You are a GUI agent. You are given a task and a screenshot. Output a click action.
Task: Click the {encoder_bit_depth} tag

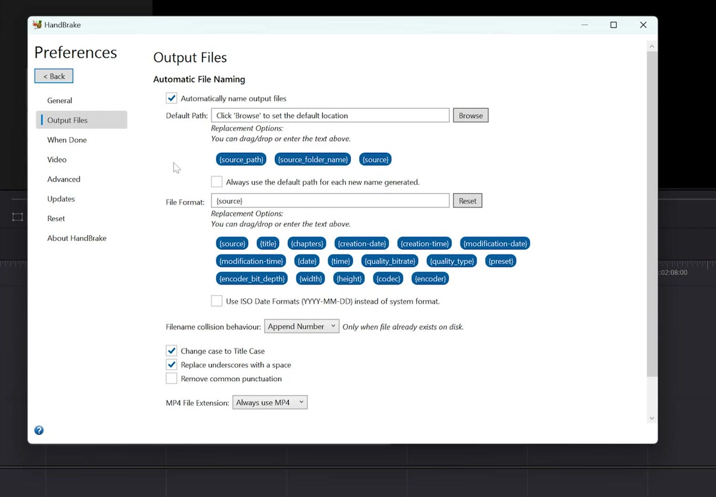tap(252, 279)
